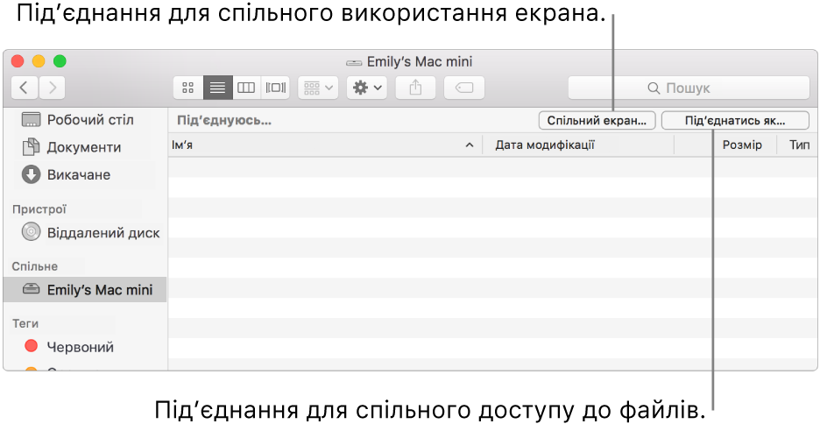Go forward with the right arrow button
The image size is (820, 431).
coord(52,88)
